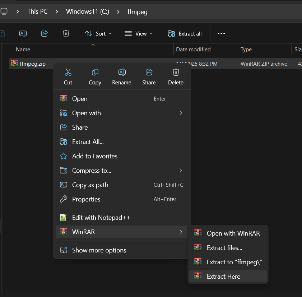Click chevron after This PC in breadcrumb
The height and width of the screenshot is (297, 302).
click(57, 12)
